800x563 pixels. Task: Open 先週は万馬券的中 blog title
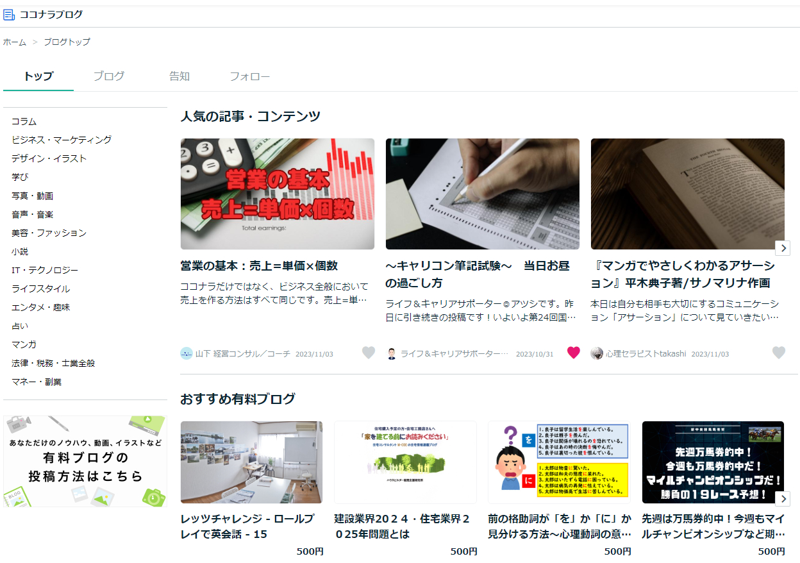coord(713,526)
